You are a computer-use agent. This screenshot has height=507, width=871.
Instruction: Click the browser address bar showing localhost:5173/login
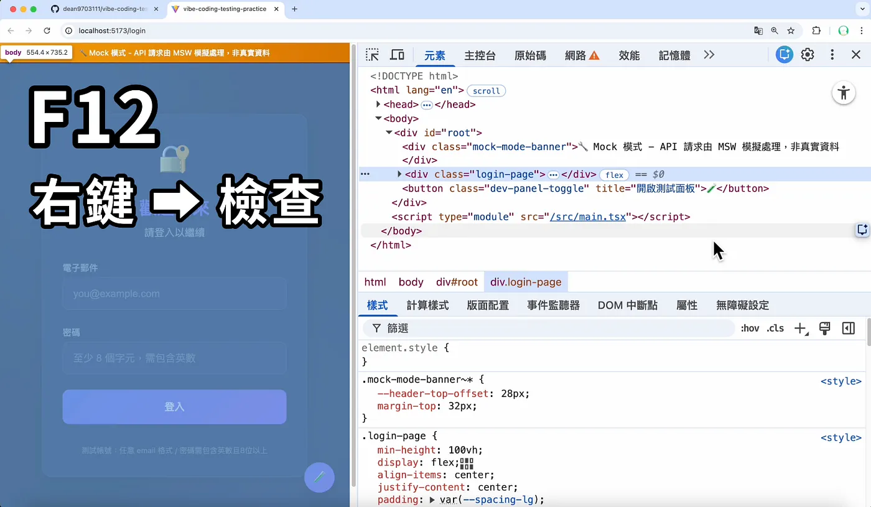pyautogui.click(x=404, y=30)
